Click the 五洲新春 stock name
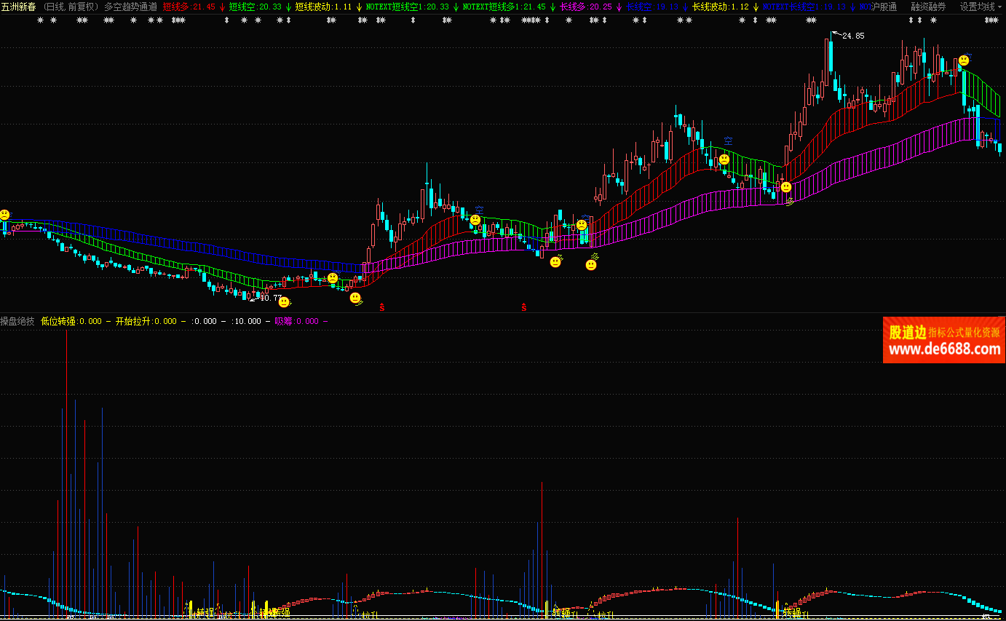Image resolution: width=1006 pixels, height=621 pixels. [18, 7]
